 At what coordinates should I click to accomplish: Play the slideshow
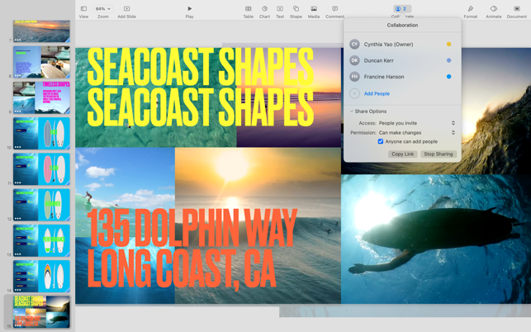coord(190,8)
